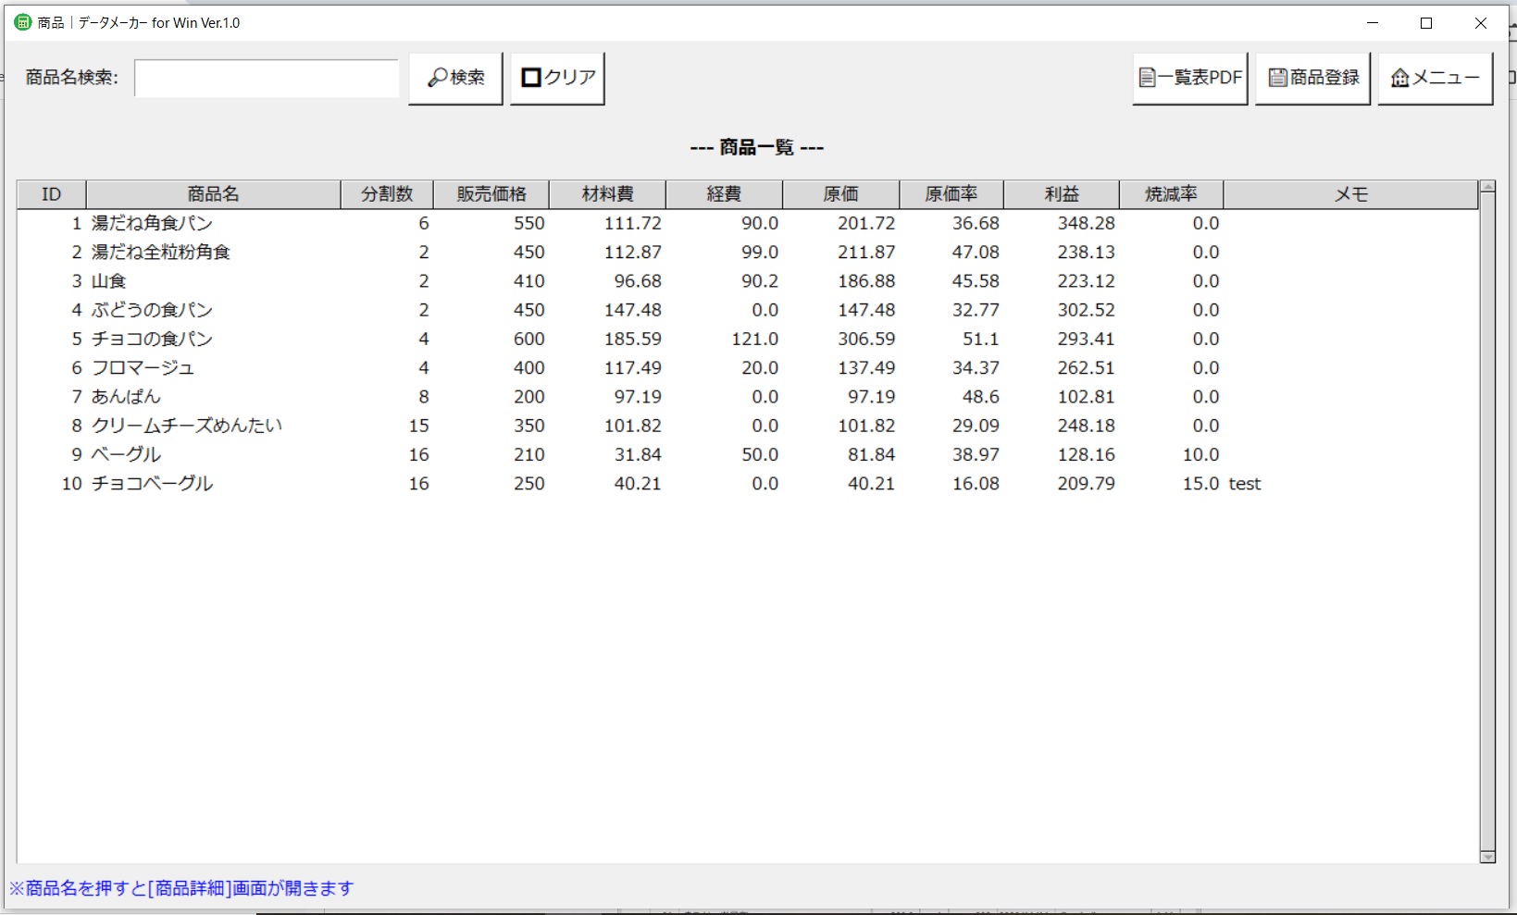Viewport: 1517px width, 915px height.
Task: Click cost rate 51.1 cell
Action: (x=981, y=339)
